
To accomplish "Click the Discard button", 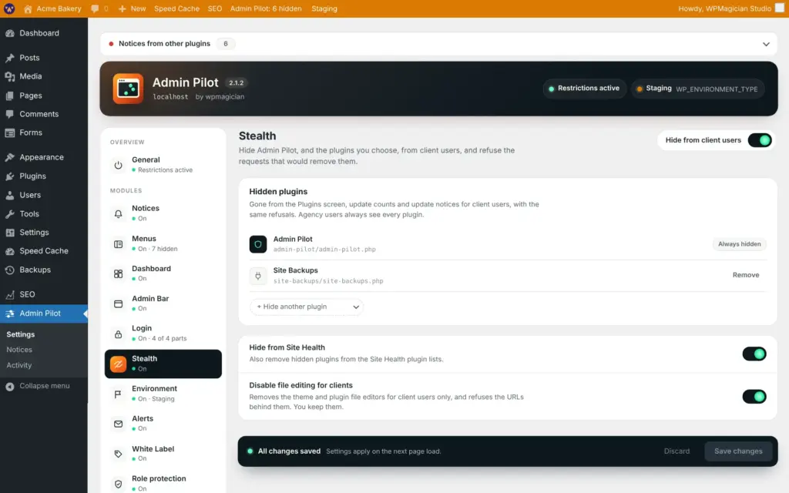I will pyautogui.click(x=677, y=451).
